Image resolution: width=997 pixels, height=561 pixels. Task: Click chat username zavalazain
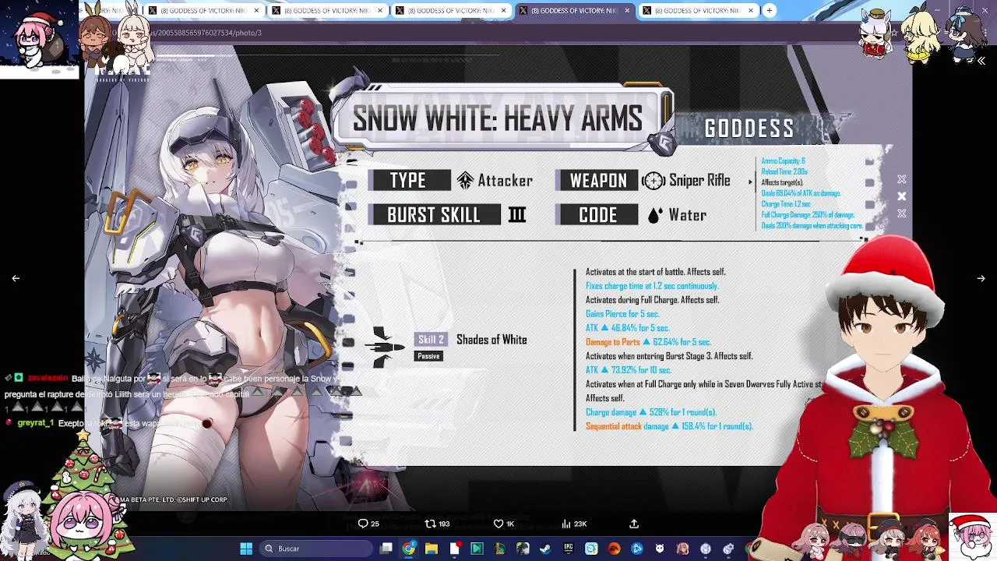pyautogui.click(x=48, y=378)
